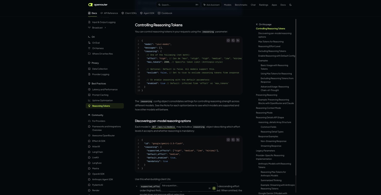Screen dimensions: 381x195
Task: Open Models in top navigation
Action: coord(228,5)
